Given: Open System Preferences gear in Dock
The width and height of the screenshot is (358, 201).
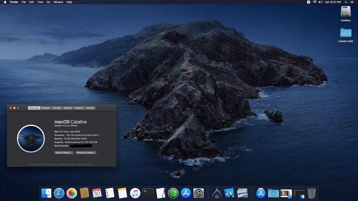Looking at the screenshot, I should (x=199, y=193).
